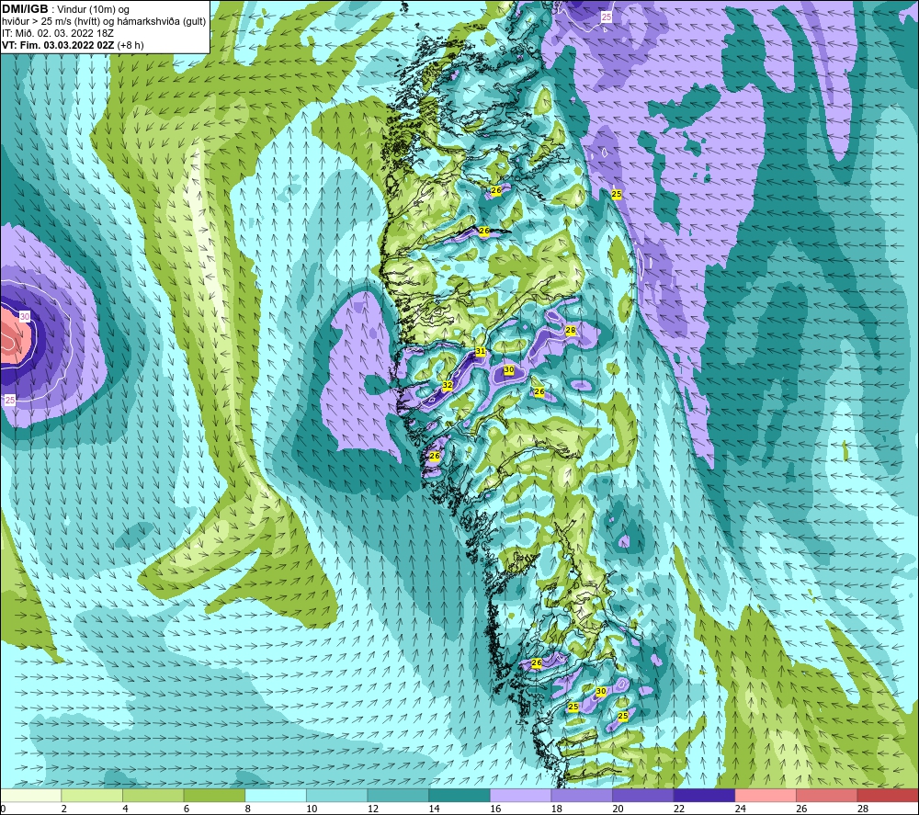Select the initial time 'IT: Mið. 02. 03. 2022 18Z'
This screenshot has width=919, height=815.
tap(57, 33)
